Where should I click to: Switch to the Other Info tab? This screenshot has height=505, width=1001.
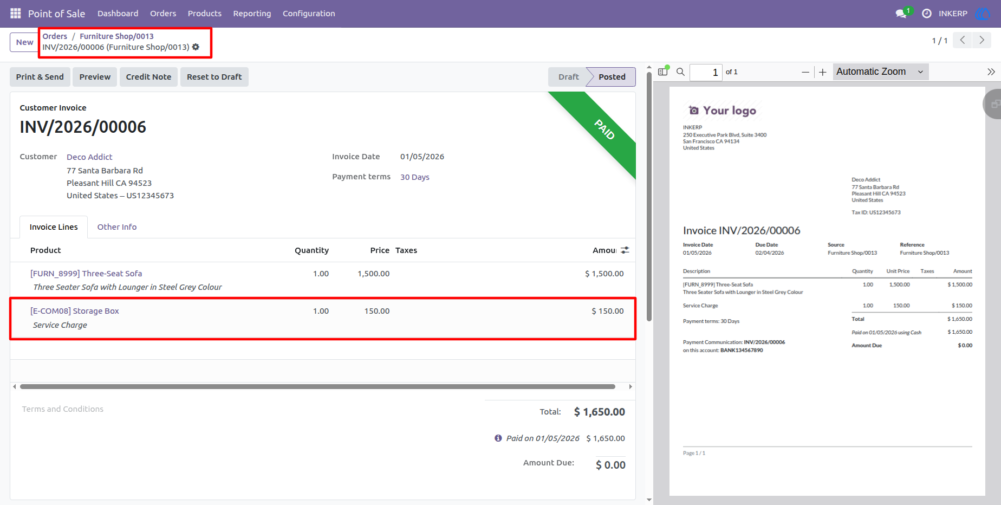coord(117,227)
